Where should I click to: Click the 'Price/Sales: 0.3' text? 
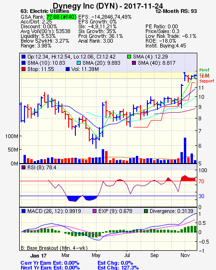pyautogui.click(x=162, y=31)
